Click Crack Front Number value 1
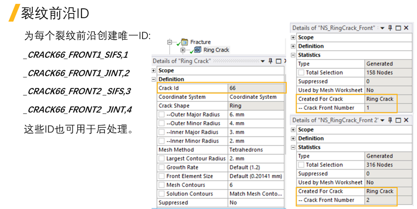This screenshot has height=209, width=417. coord(388,108)
